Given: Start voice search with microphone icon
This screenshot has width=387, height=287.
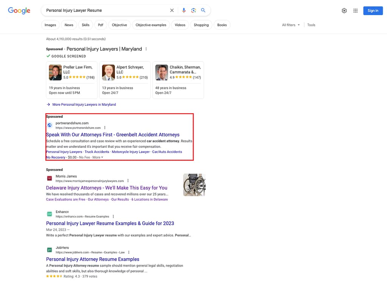Looking at the screenshot, I should click(x=184, y=10).
